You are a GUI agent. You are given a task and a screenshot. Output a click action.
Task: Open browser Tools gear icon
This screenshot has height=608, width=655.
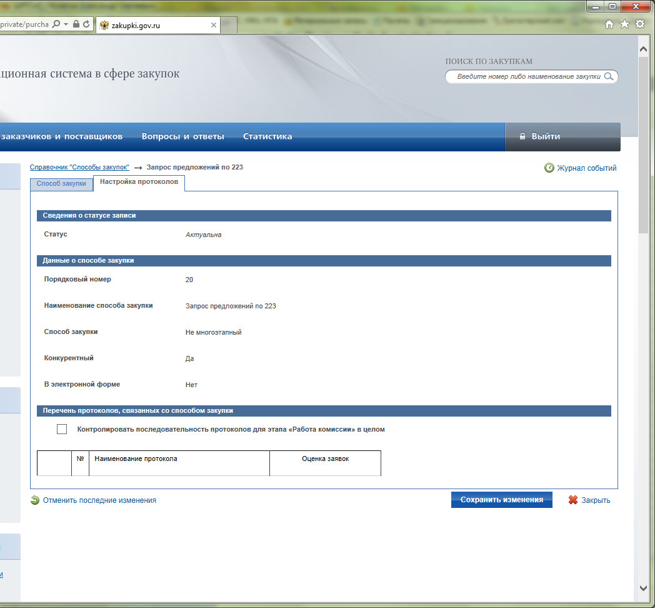click(639, 24)
